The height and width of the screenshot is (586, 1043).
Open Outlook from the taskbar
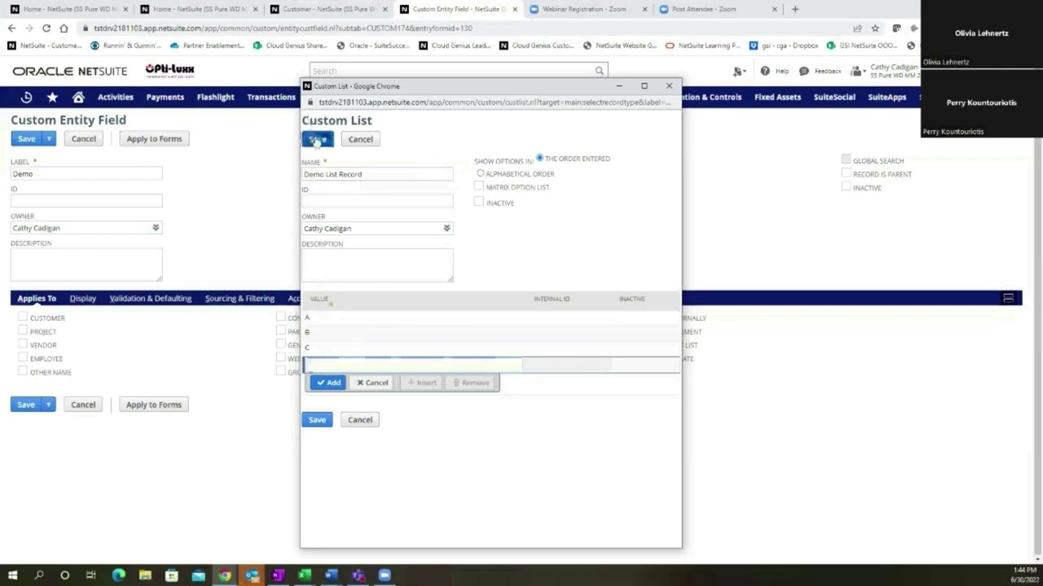point(251,575)
